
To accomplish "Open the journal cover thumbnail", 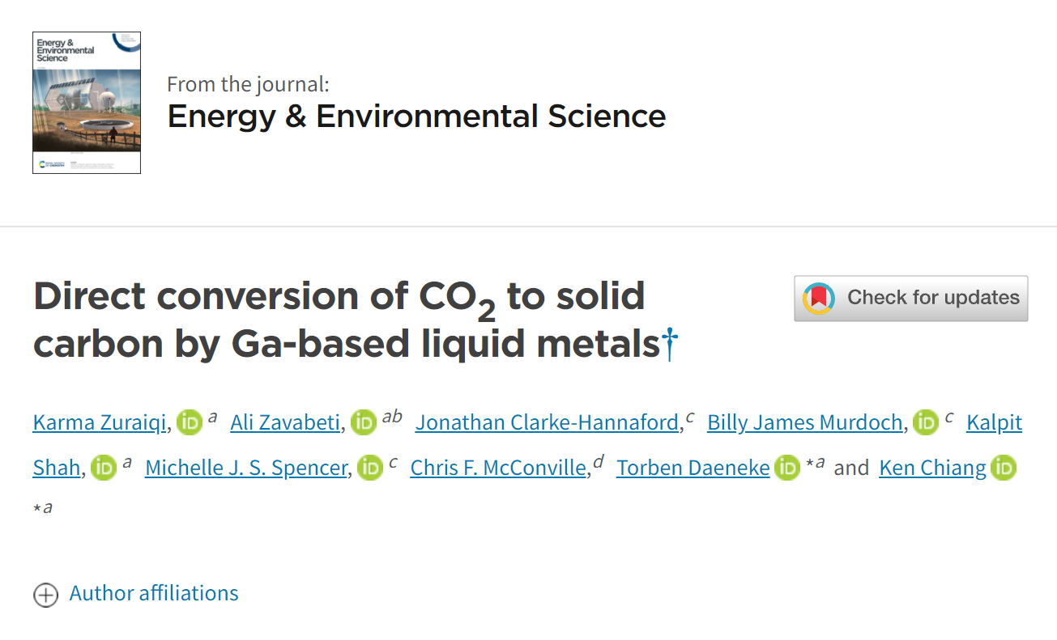I will point(87,103).
